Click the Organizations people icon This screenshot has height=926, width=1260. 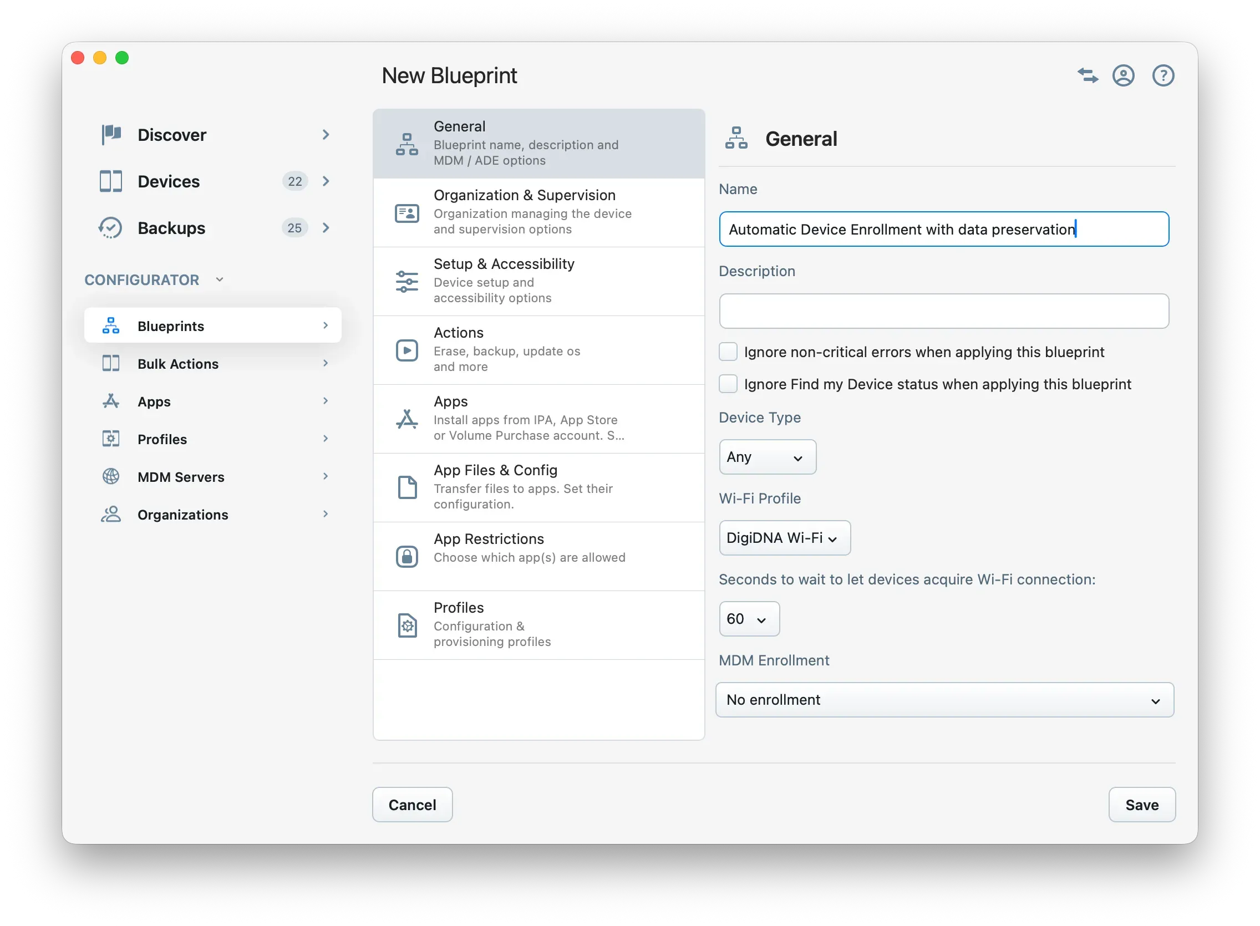[111, 514]
